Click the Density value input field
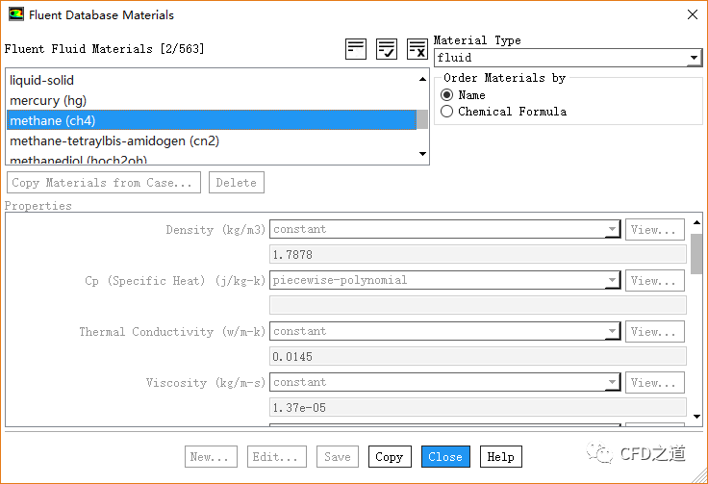708x484 pixels. [477, 255]
